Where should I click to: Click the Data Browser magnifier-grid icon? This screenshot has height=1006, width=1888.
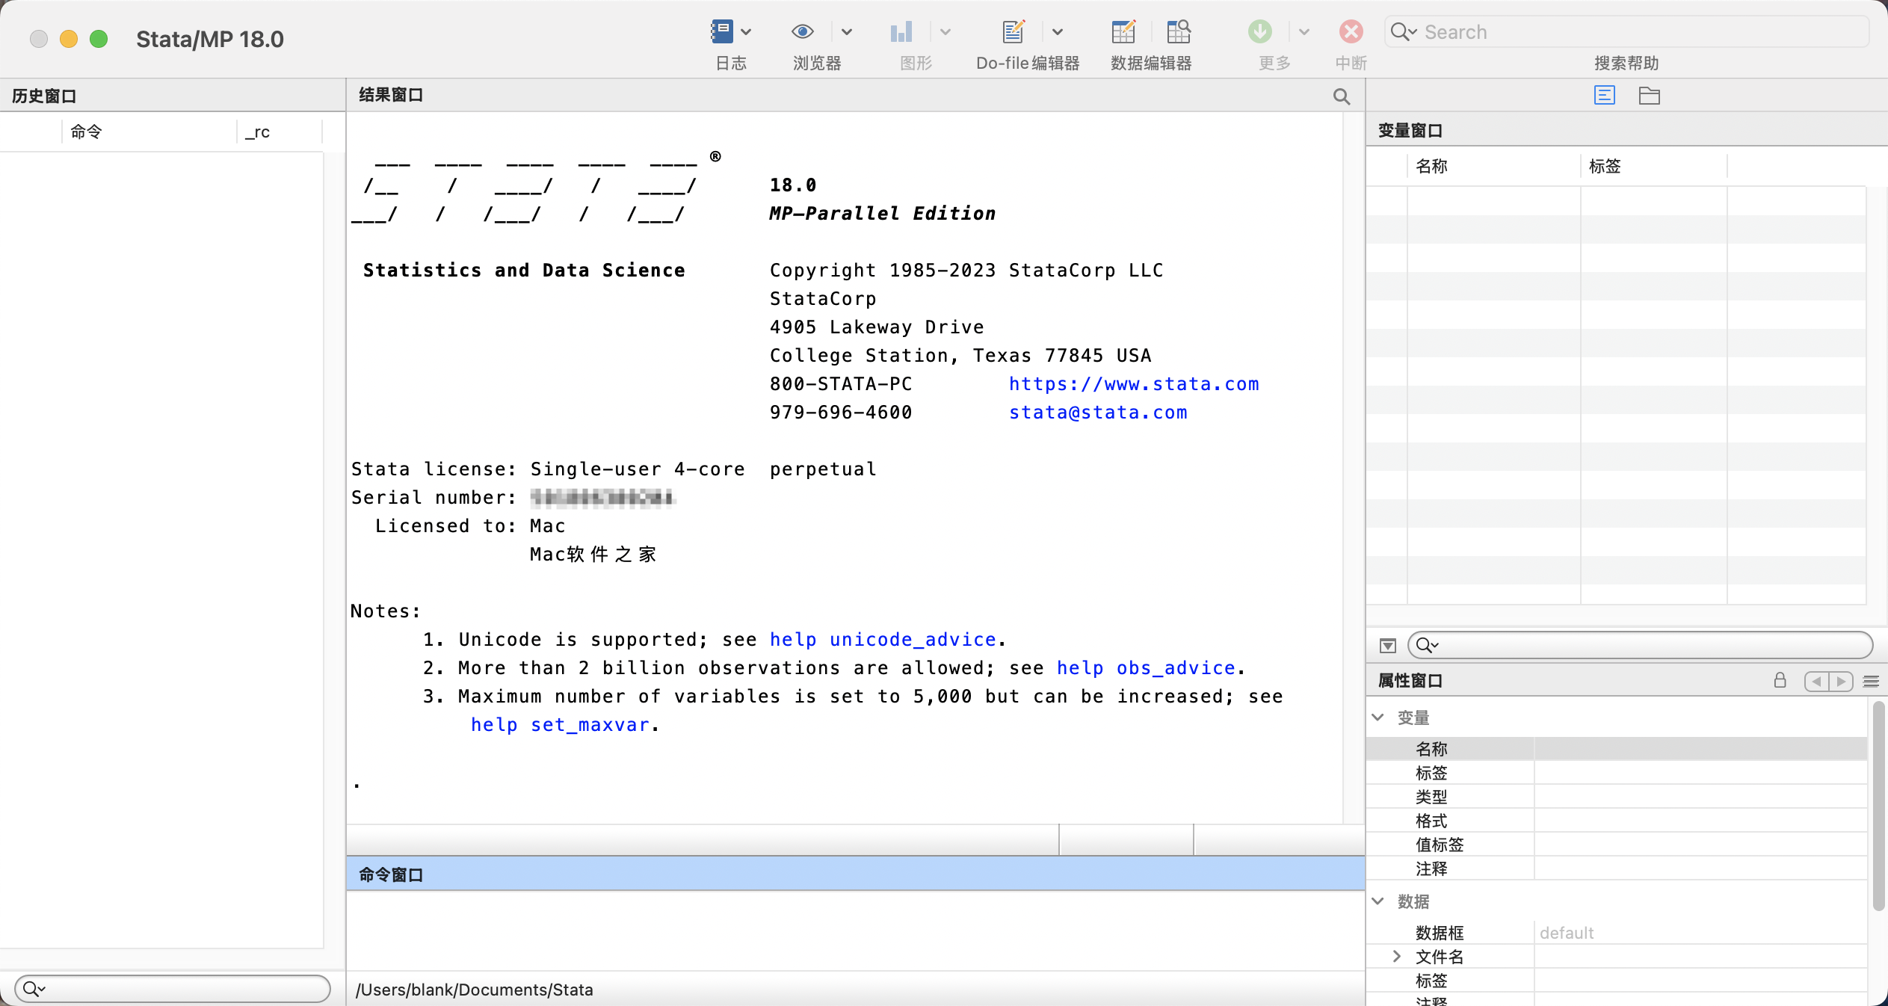[1179, 31]
